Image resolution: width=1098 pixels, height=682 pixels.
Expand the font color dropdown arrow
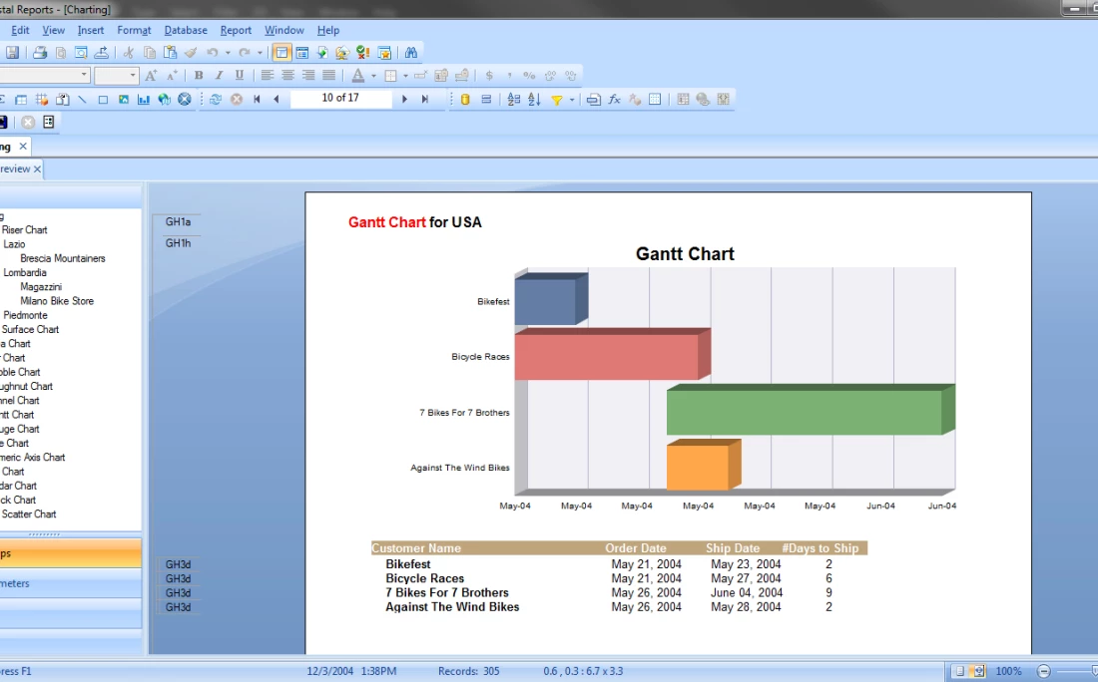(x=373, y=76)
